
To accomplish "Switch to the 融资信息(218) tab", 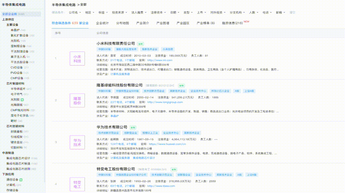I will pos(232,23).
